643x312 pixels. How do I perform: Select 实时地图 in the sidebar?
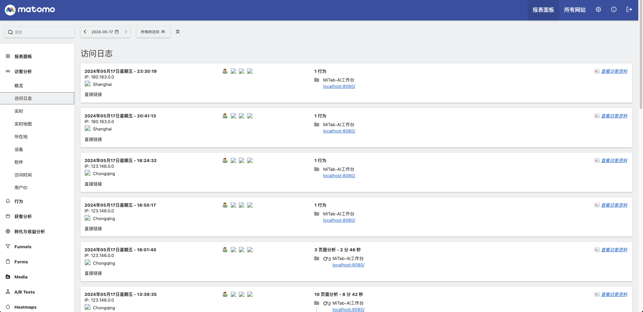23,124
